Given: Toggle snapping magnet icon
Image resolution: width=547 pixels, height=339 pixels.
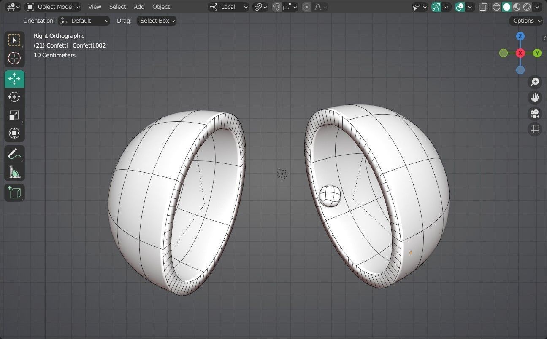Looking at the screenshot, I should point(276,7).
